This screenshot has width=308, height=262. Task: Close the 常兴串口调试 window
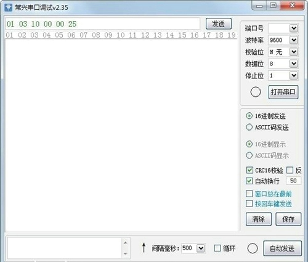292,6
